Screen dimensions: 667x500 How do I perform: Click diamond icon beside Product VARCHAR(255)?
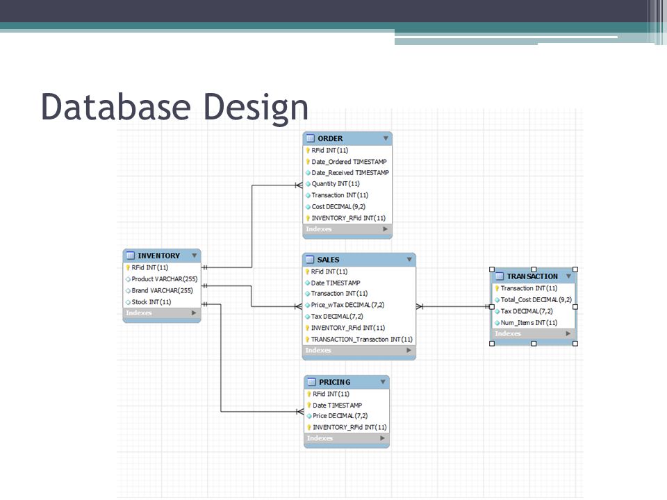coord(128,279)
